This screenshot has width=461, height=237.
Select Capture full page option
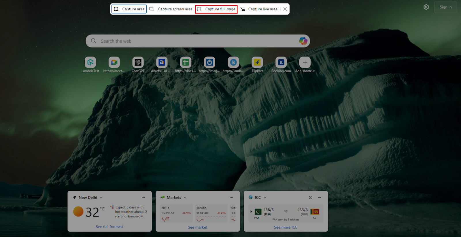(216, 9)
